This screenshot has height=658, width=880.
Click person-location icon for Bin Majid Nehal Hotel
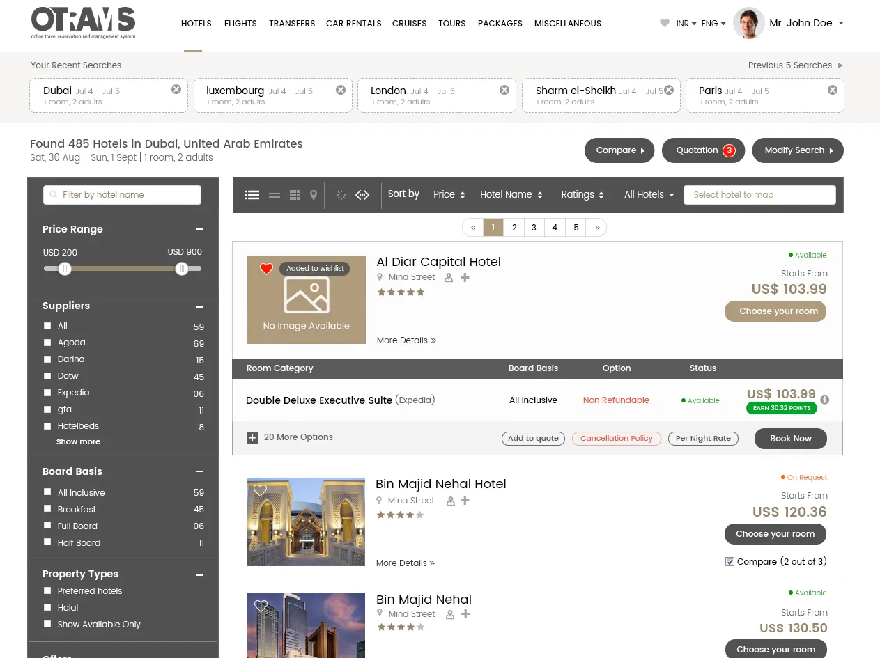(451, 501)
